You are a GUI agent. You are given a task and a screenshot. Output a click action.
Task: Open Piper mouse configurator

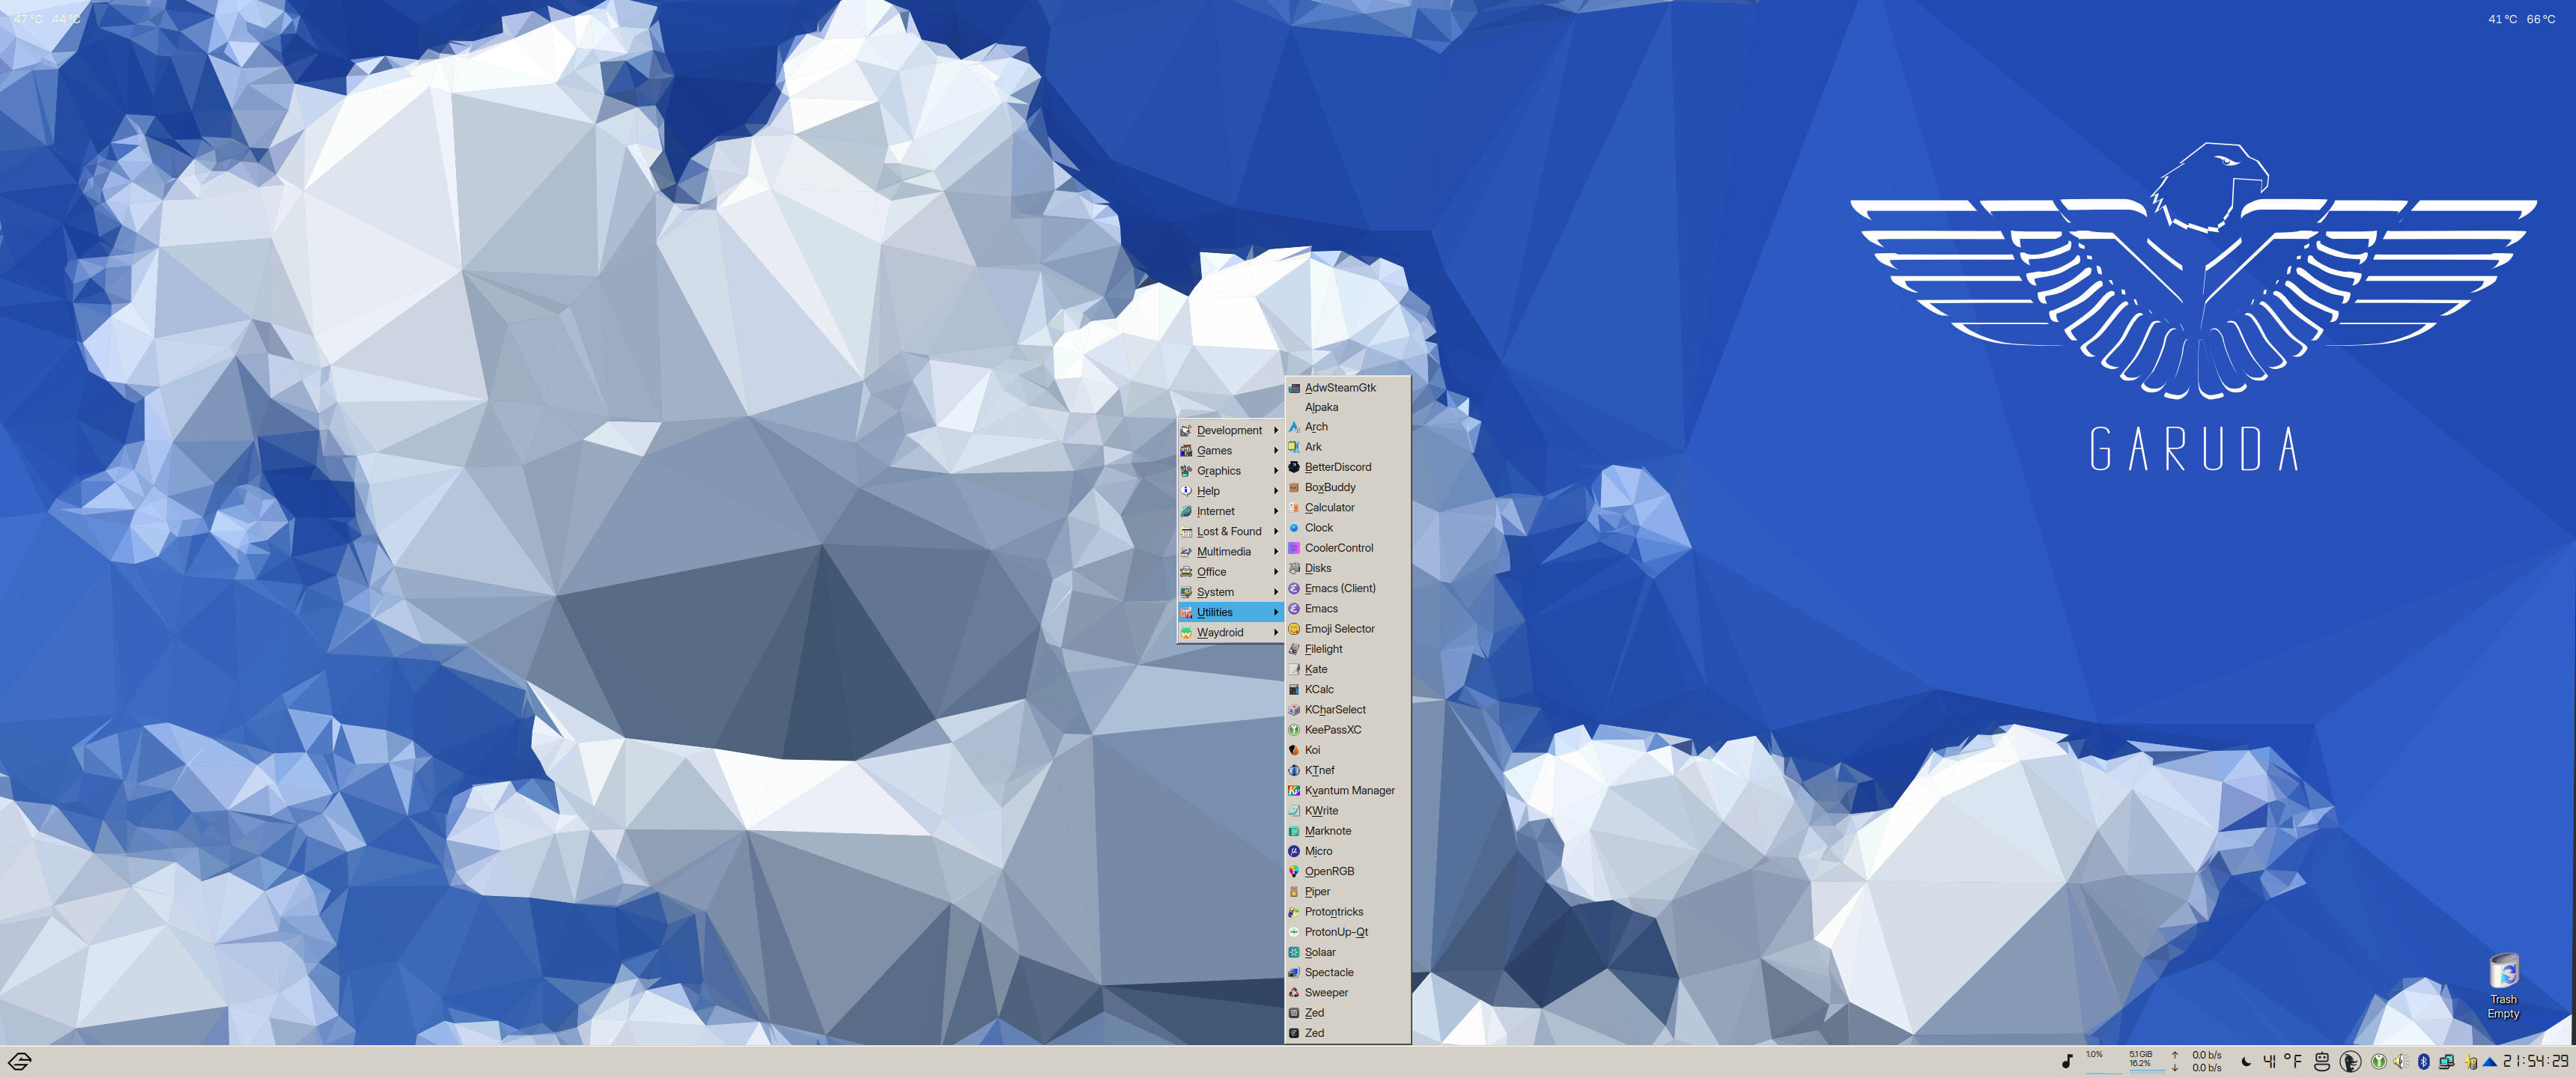pyautogui.click(x=1347, y=892)
